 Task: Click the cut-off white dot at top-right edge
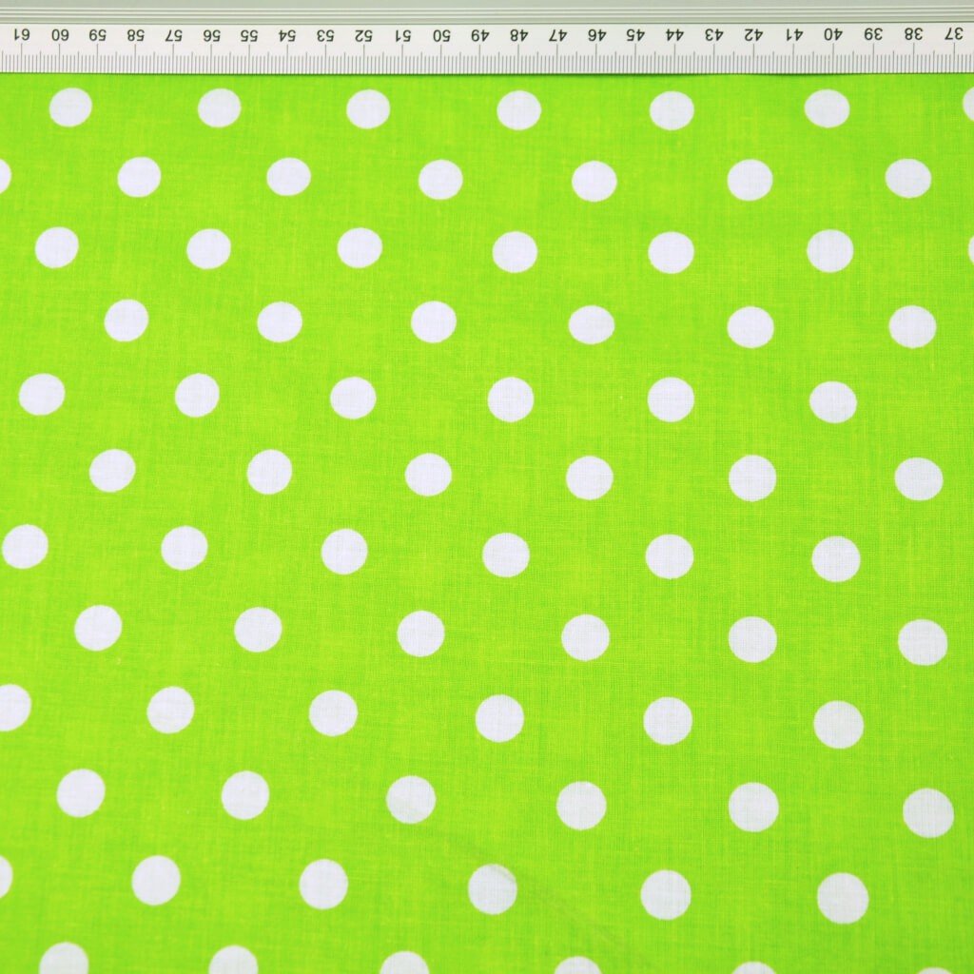[968, 103]
